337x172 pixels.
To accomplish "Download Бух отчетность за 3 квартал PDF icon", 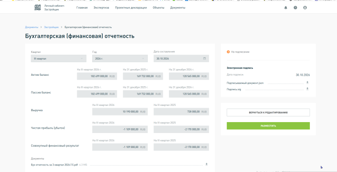I will pos(207,164).
